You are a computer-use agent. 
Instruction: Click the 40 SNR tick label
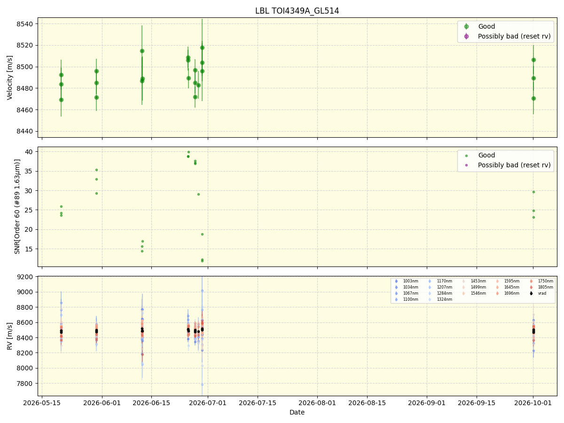[30, 152]
